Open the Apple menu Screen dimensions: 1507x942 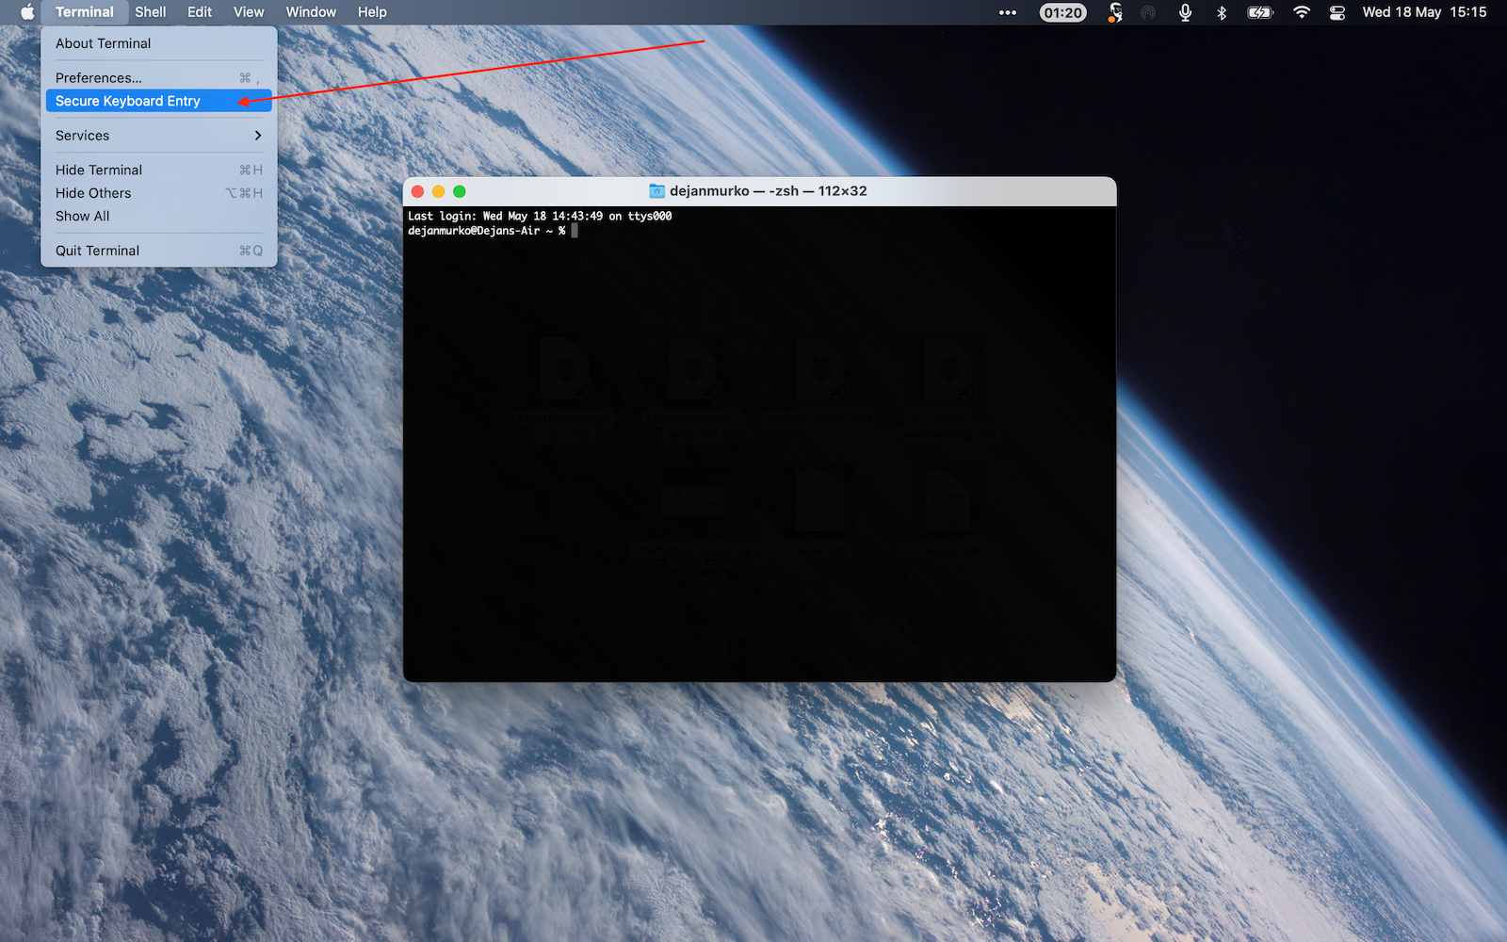[x=27, y=12]
